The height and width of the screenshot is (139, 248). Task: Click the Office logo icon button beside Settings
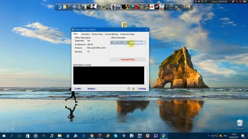coord(133,89)
